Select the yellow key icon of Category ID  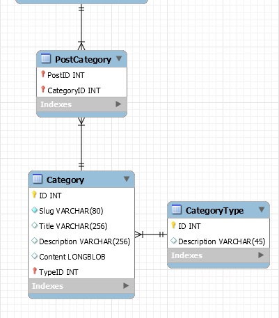(34, 194)
